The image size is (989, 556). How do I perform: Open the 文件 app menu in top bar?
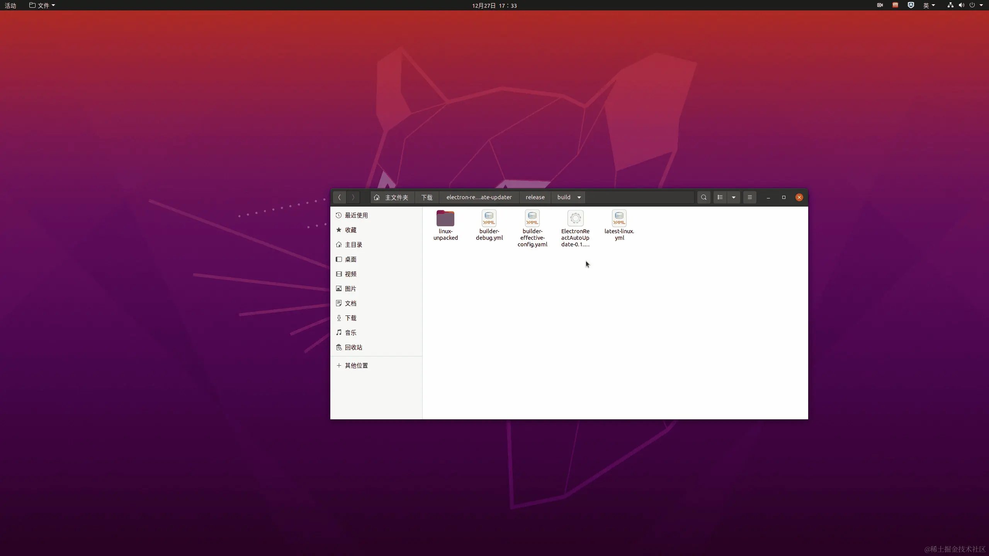click(x=42, y=5)
